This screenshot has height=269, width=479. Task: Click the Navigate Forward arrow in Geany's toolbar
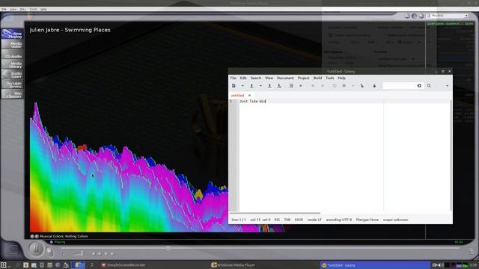pyautogui.click(x=323, y=86)
